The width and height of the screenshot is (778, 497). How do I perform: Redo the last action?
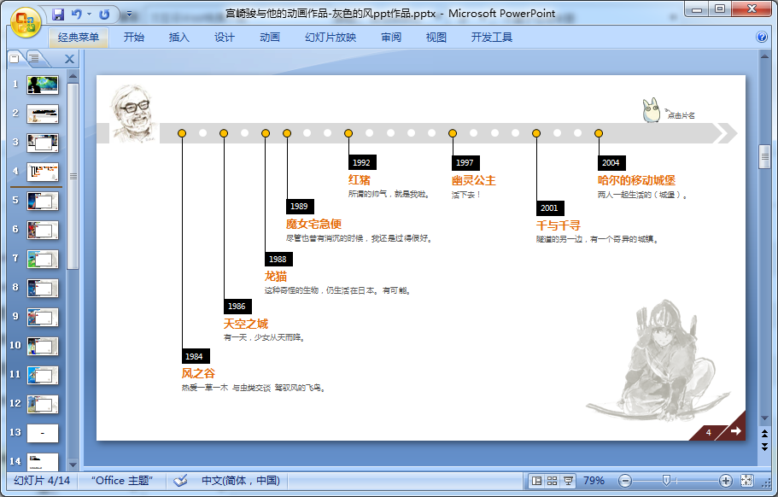coord(104,15)
